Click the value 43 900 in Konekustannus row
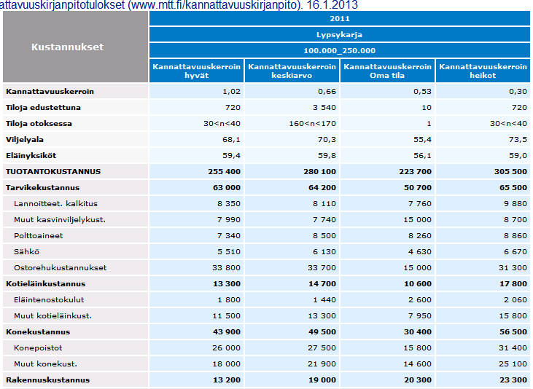This screenshot has width=533, height=389. (227, 332)
